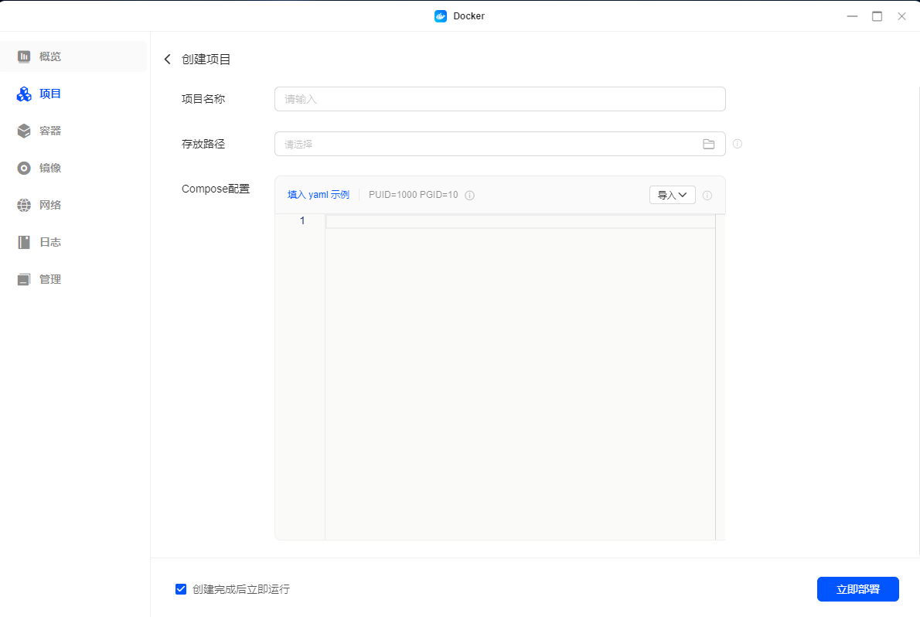Viewport: 920px width, 617px height.
Task: Open the 管理 management section
Action: [49, 278]
